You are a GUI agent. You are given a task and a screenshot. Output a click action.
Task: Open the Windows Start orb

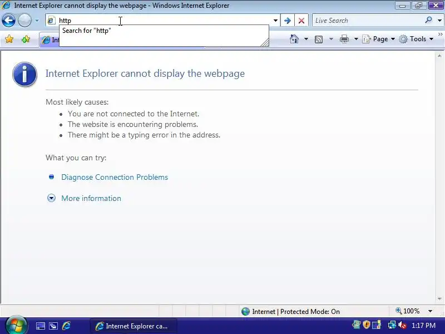tap(16, 325)
